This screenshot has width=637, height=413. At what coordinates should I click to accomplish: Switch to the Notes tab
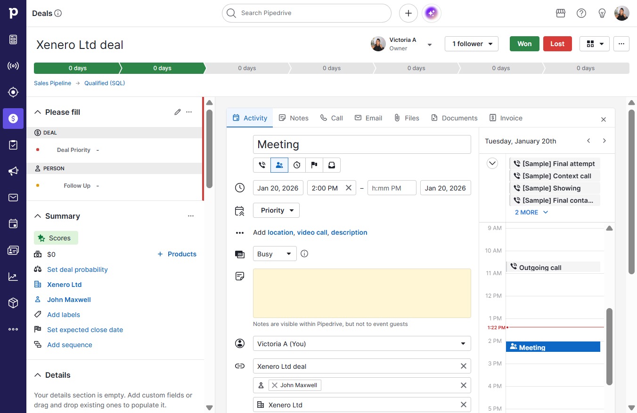click(x=294, y=118)
